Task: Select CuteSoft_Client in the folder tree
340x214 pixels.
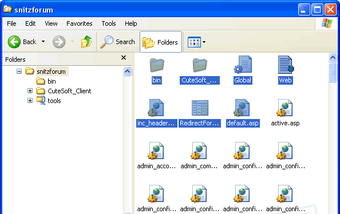Action: point(69,91)
